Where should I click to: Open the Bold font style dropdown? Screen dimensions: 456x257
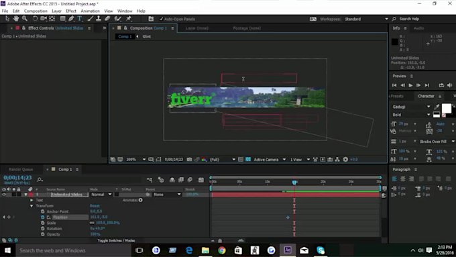[x=411, y=115]
